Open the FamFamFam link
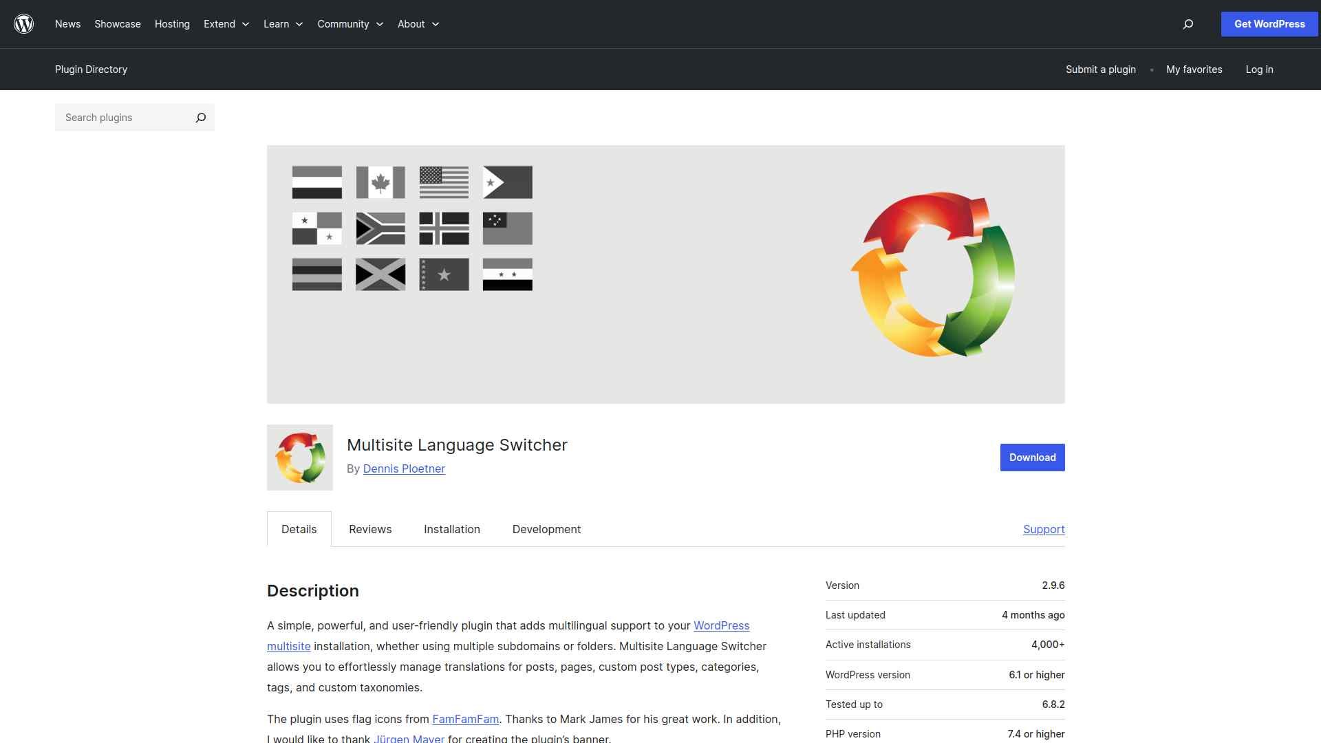1321x743 pixels. [465, 719]
